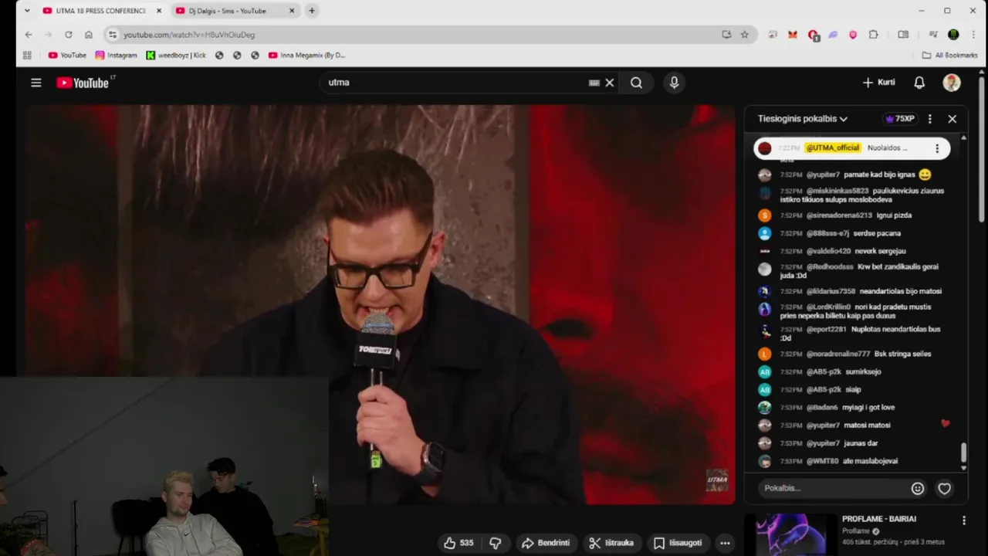
Task: Click chat message 'serdse pacana'
Action: coord(878,233)
